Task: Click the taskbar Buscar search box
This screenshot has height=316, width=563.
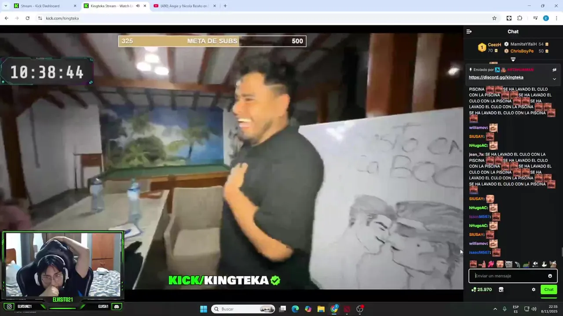Action: point(243,309)
